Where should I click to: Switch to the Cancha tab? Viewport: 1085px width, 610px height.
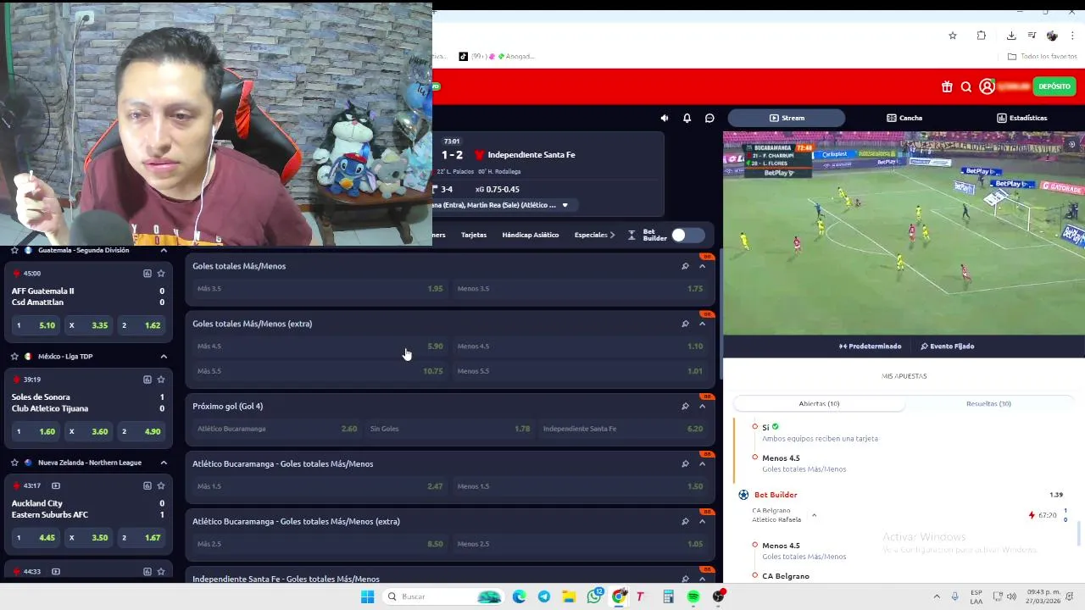click(904, 118)
